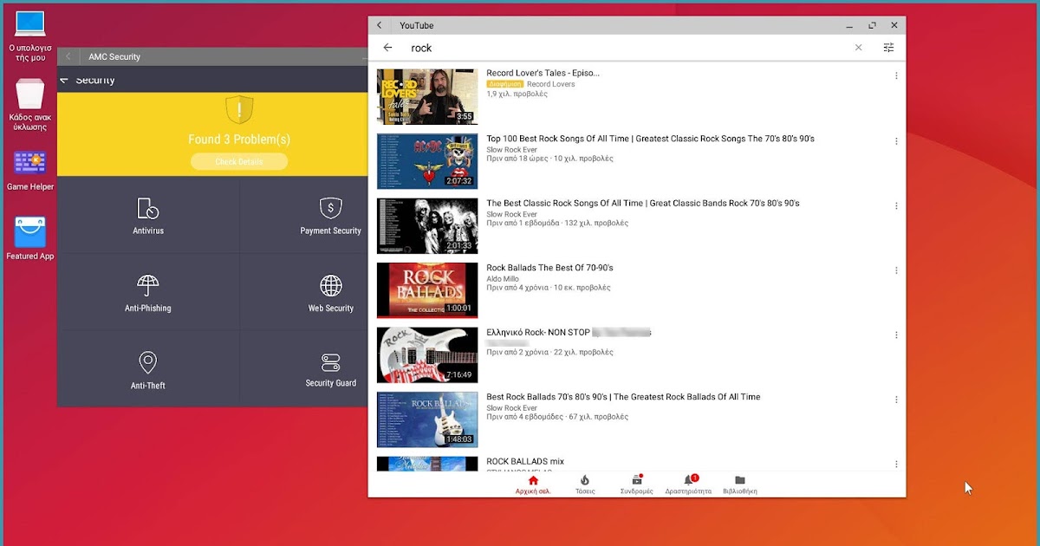Viewport: 1040px width, 546px height.
Task: Open title 'Best Rock Ballads 70's 80's 90's'
Action: (623, 397)
